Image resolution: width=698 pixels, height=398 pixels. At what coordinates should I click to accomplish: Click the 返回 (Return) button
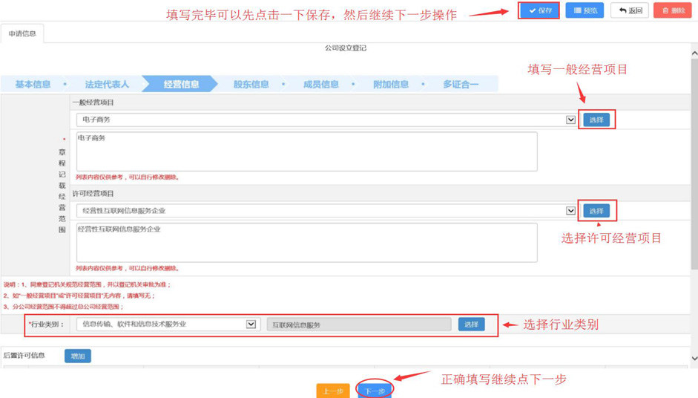[x=630, y=11]
